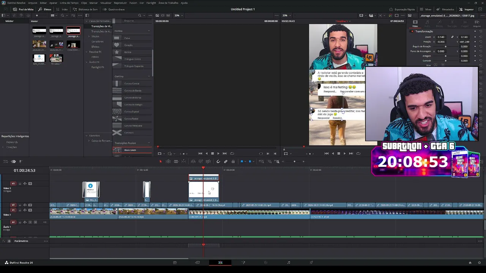Image resolution: width=486 pixels, height=273 pixels.
Task: Disable the V3 video track
Action: click(30, 184)
